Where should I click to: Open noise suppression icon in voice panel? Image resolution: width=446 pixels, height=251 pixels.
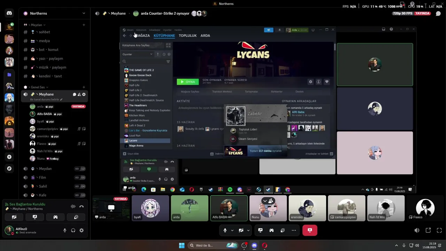[x=73, y=206]
